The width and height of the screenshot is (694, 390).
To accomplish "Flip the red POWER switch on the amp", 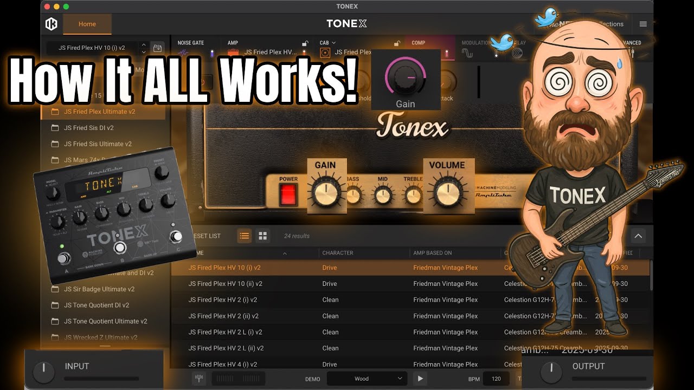I will [288, 194].
